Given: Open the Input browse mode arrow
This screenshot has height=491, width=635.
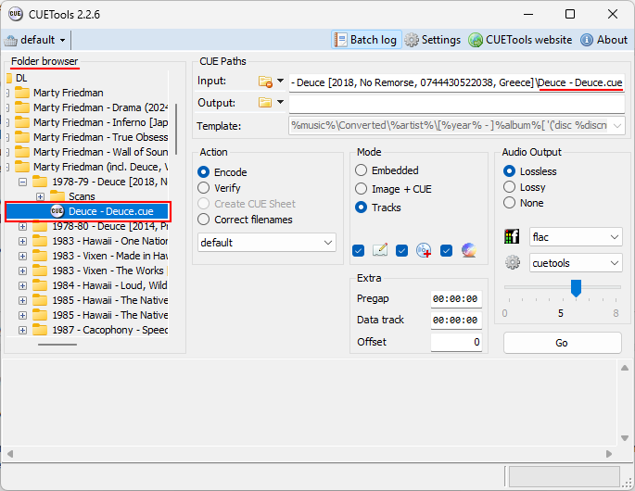Looking at the screenshot, I should (x=280, y=81).
